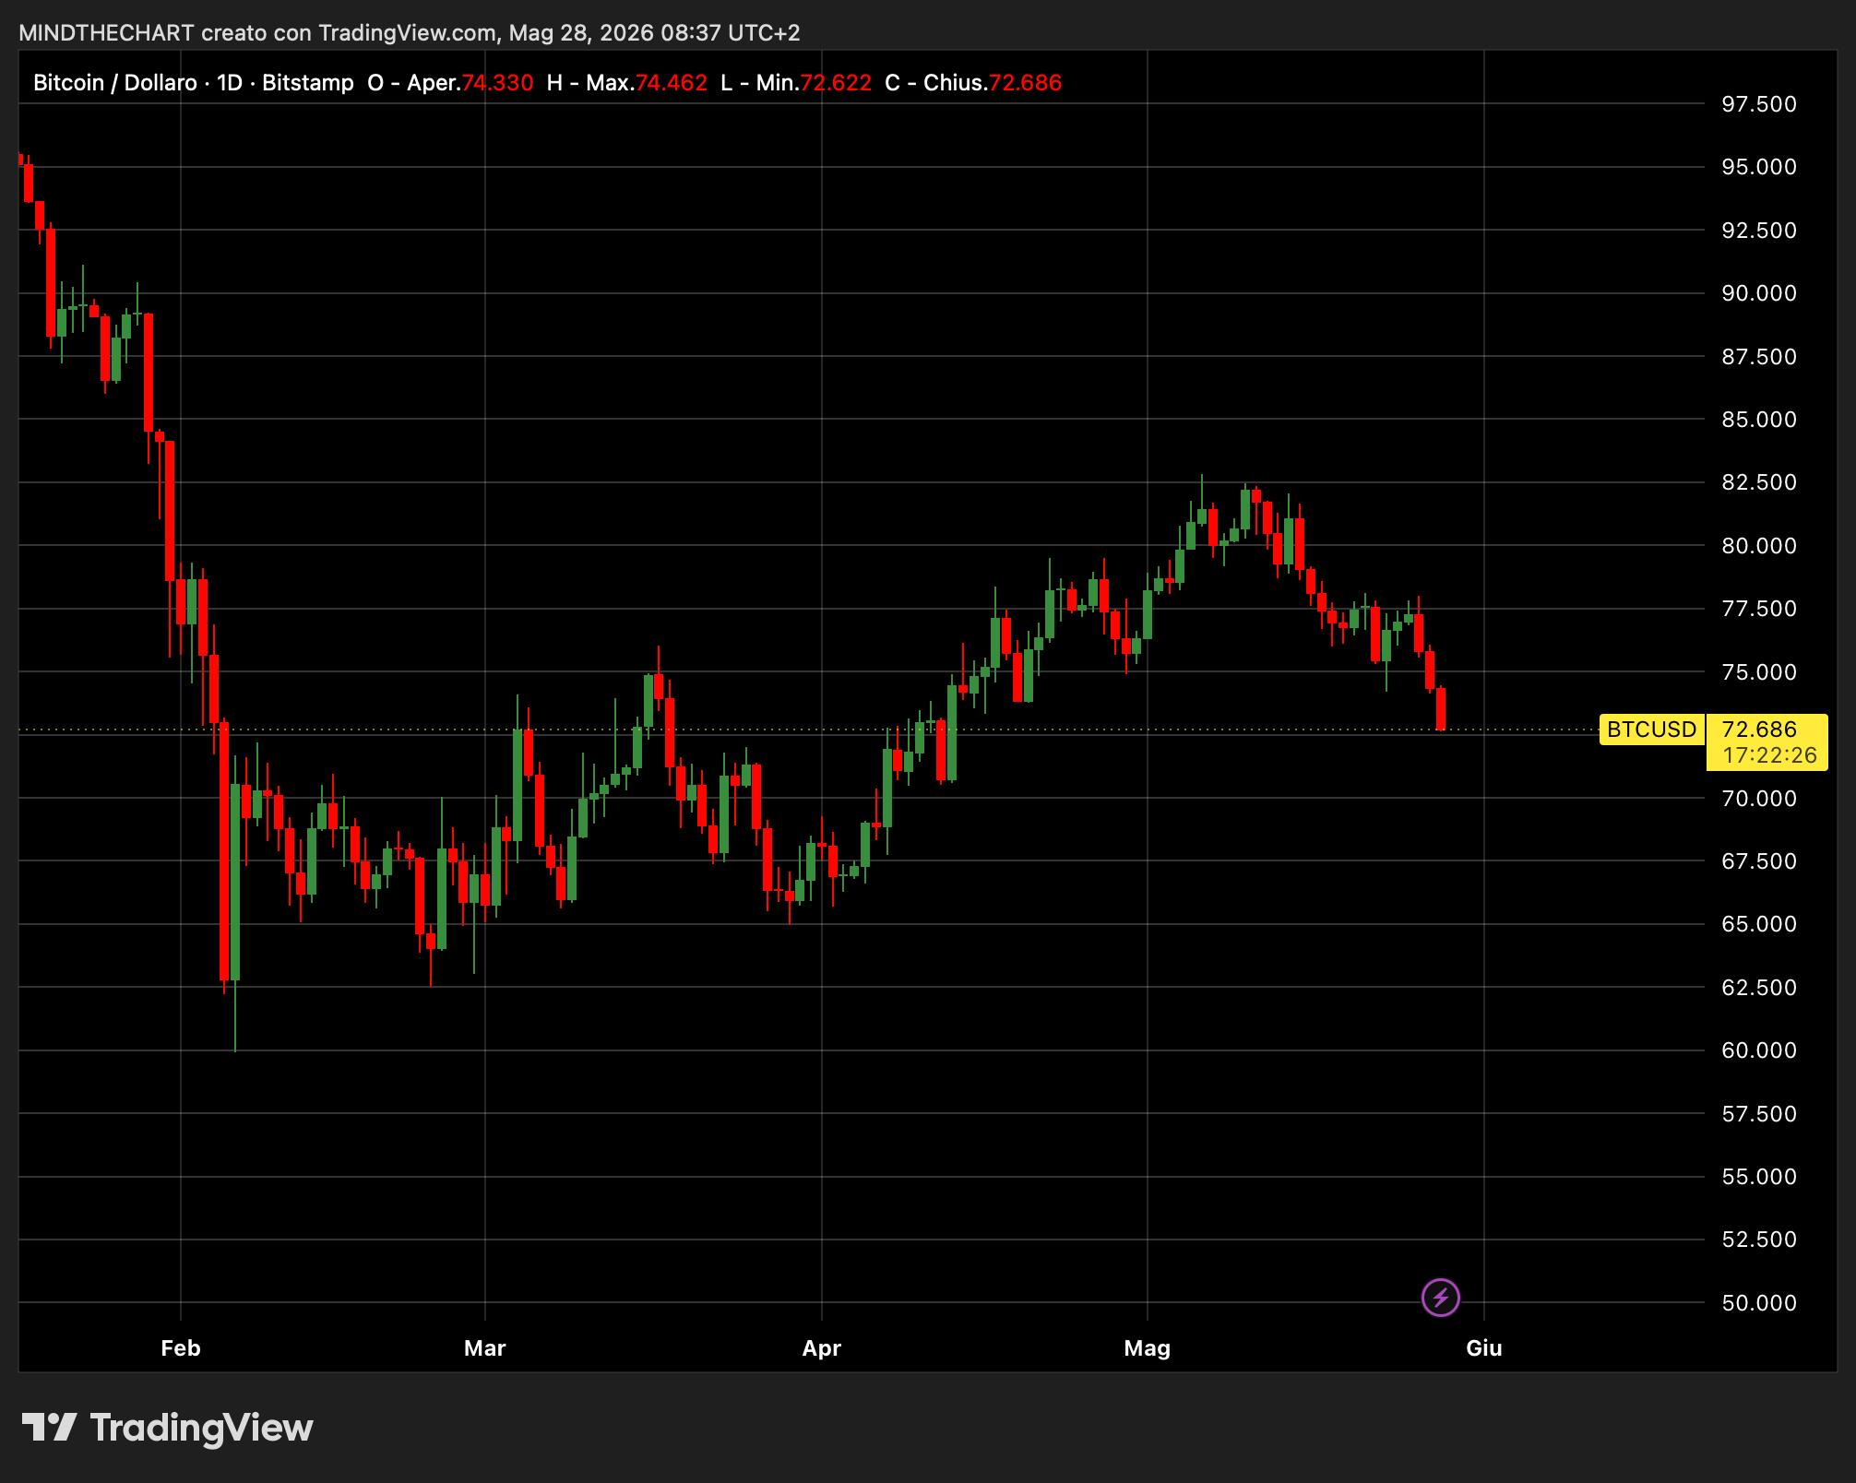Click the purple lightning bolt icon
Viewport: 1856px width, 1483px height.
coord(1440,1298)
